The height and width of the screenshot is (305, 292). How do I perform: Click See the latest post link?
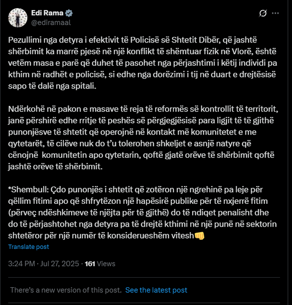coord(156,290)
